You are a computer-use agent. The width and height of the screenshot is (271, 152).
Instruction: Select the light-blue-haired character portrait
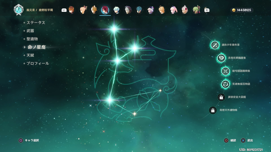tap(117, 10)
